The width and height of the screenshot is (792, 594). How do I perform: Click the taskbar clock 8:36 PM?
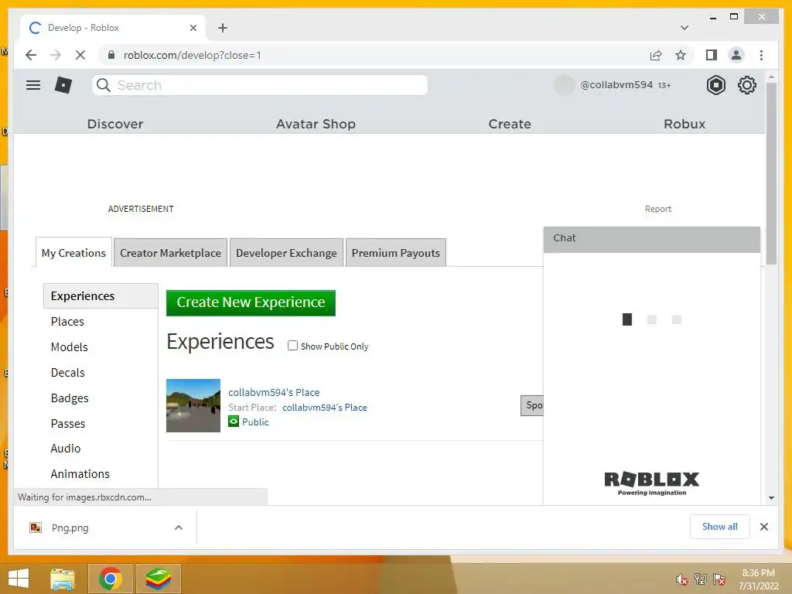click(x=758, y=573)
